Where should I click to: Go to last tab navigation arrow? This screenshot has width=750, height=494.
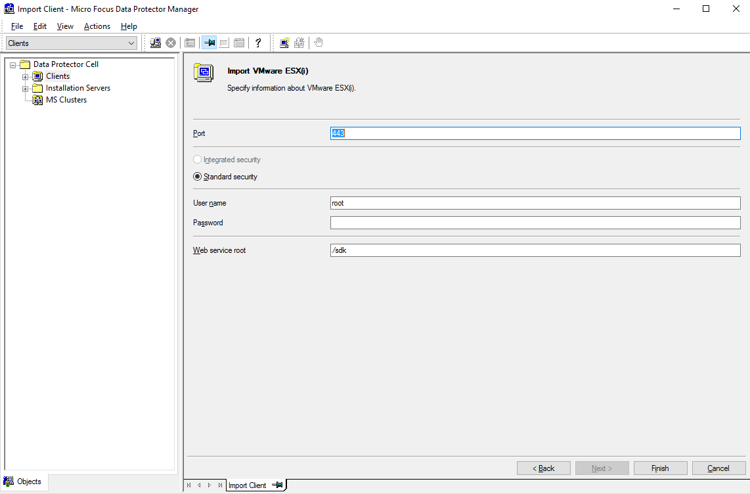click(x=220, y=485)
